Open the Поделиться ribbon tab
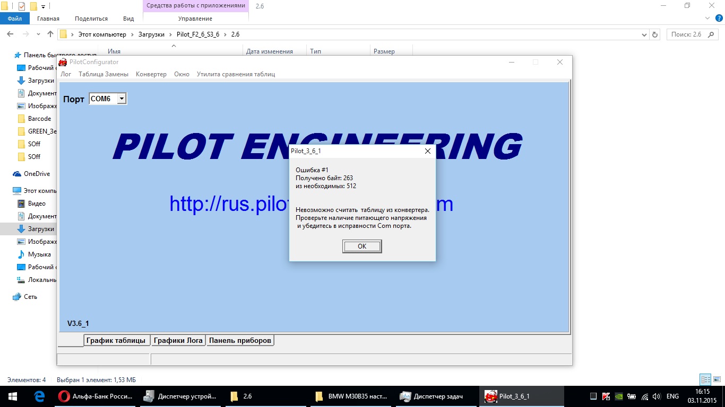The height and width of the screenshot is (407, 725). click(91, 19)
